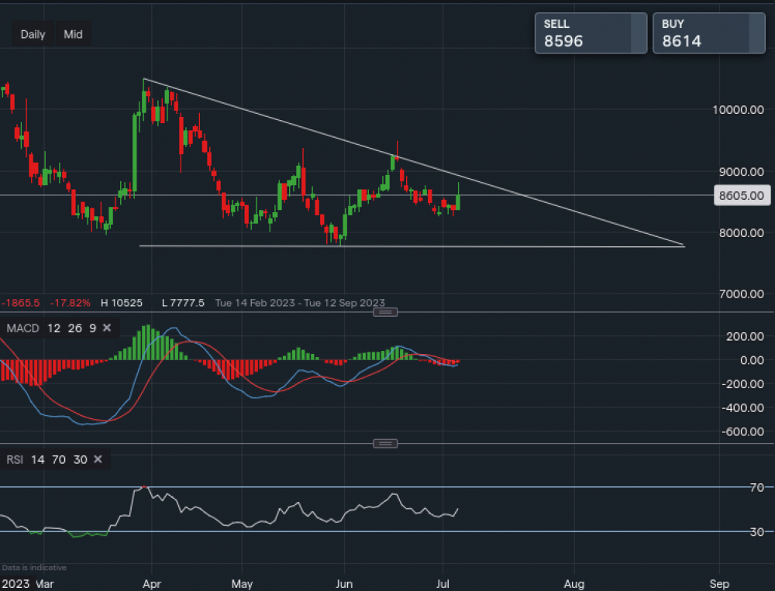Click the 8605.00 current price tag
Screen dimensions: 775x591
[742, 197]
